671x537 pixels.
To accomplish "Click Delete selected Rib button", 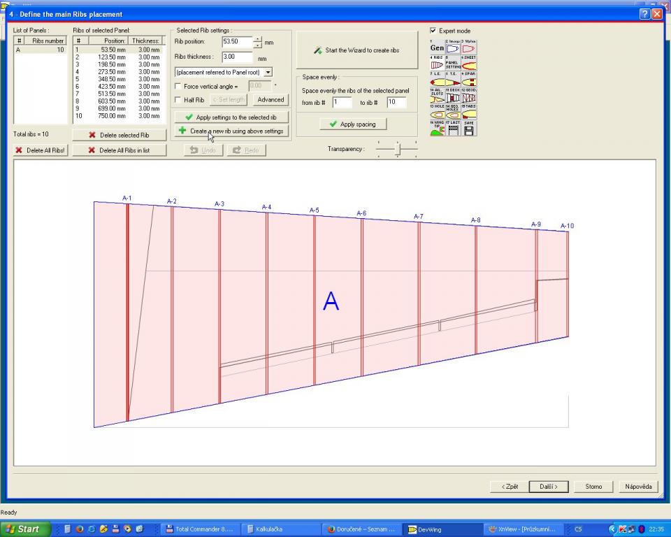I will pyautogui.click(x=120, y=135).
